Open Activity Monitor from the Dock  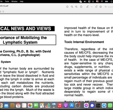click(x=98, y=105)
